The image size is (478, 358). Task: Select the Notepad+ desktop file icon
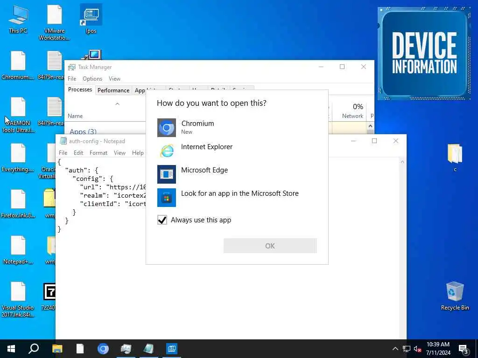(18, 250)
